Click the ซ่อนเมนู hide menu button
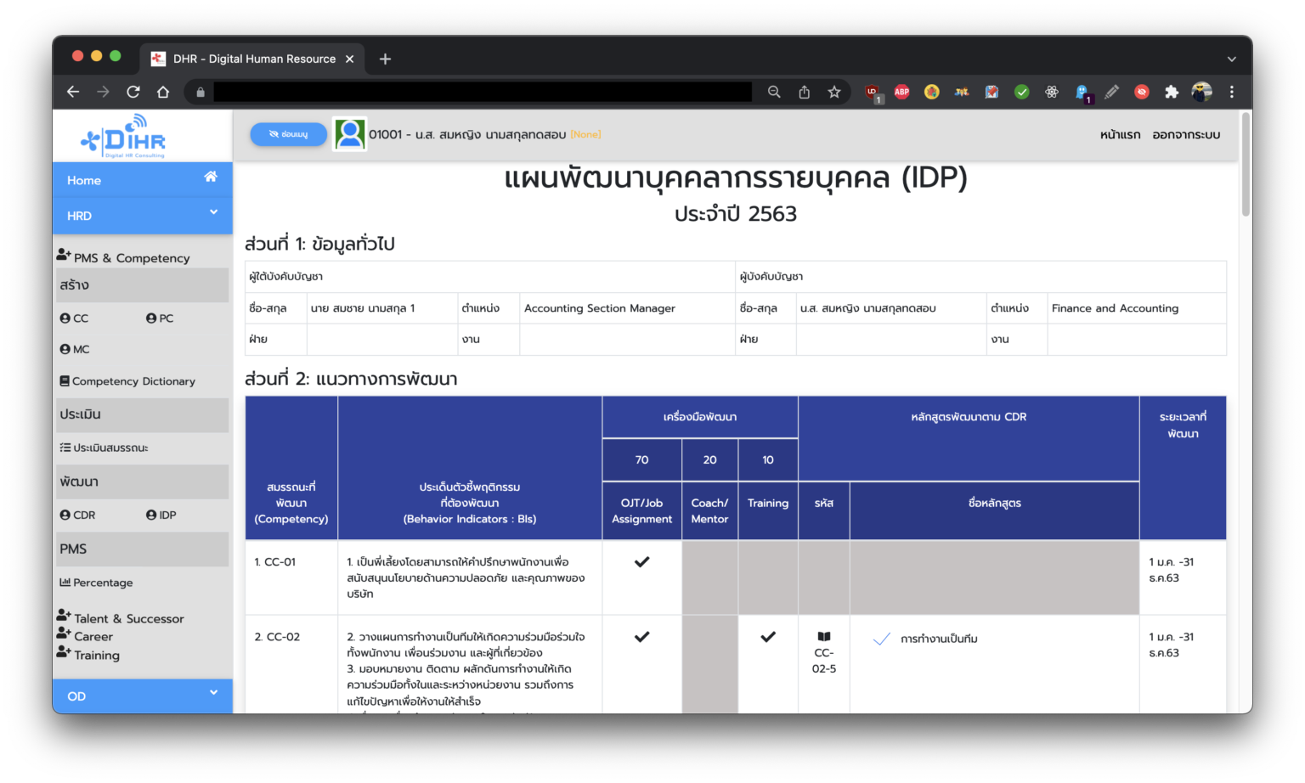Viewport: 1305px width, 783px height. tap(288, 134)
